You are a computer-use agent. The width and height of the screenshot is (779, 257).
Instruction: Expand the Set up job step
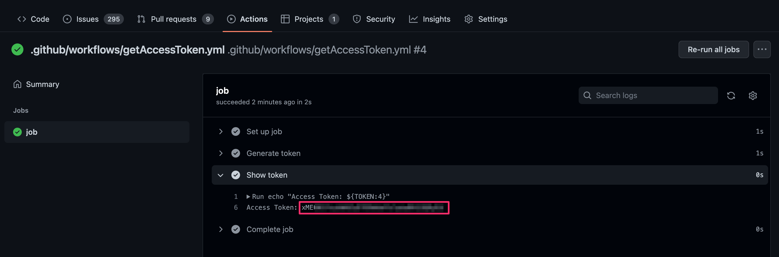pos(221,131)
